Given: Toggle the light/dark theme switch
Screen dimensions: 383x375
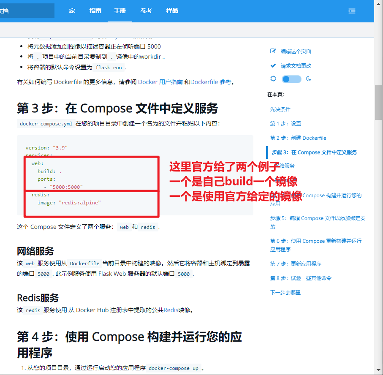Looking at the screenshot, I should pyautogui.click(x=291, y=79).
